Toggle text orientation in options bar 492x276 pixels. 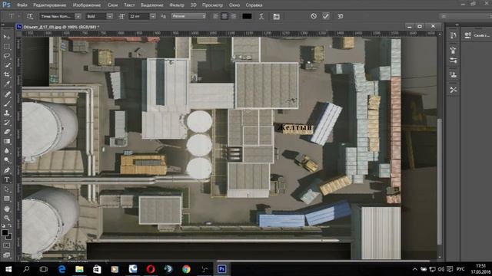click(x=30, y=16)
